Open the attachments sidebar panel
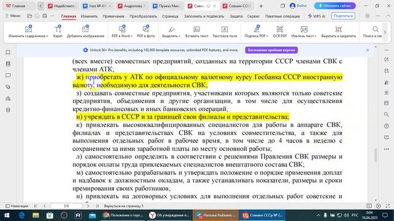Viewport: 394px width, 221px height. point(8,87)
